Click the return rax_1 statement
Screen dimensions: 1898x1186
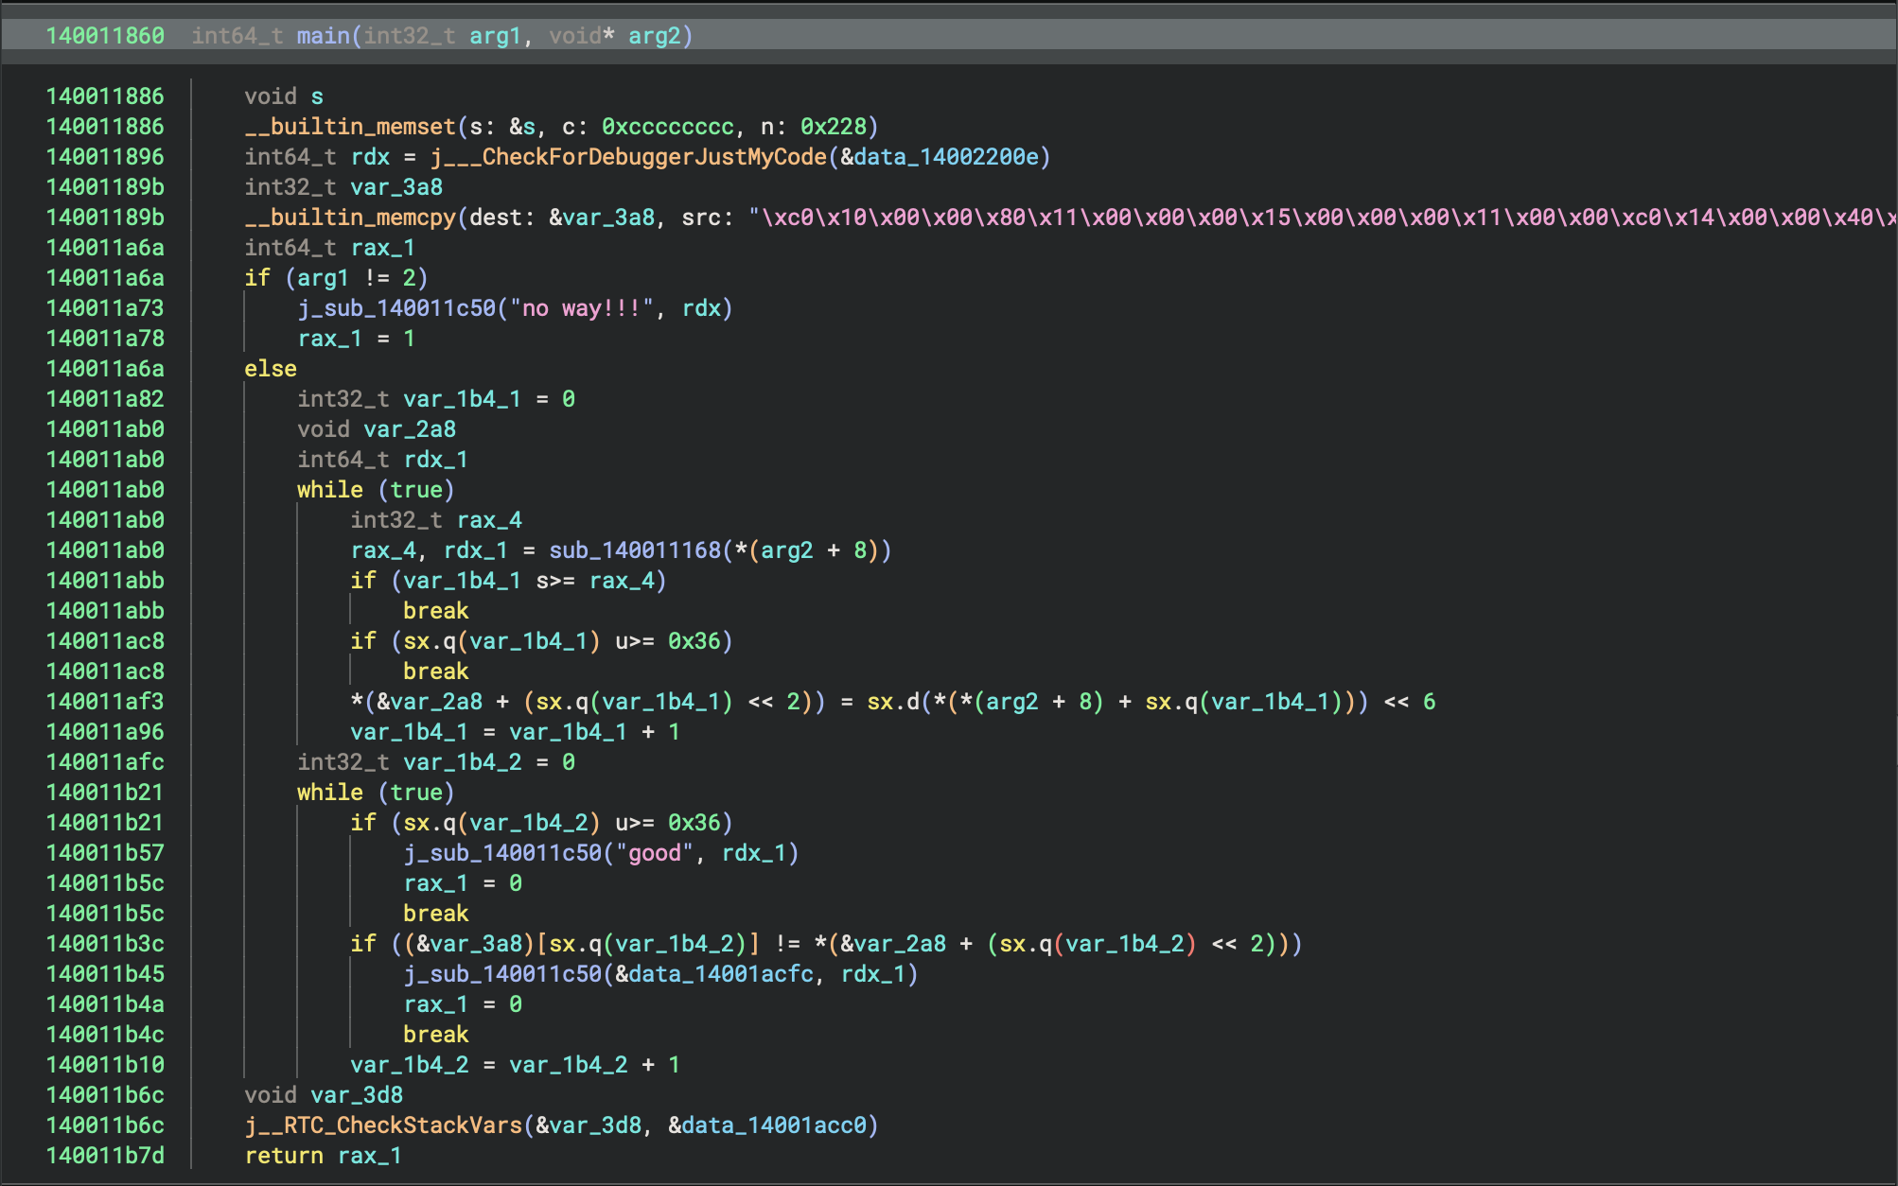click(x=323, y=1156)
